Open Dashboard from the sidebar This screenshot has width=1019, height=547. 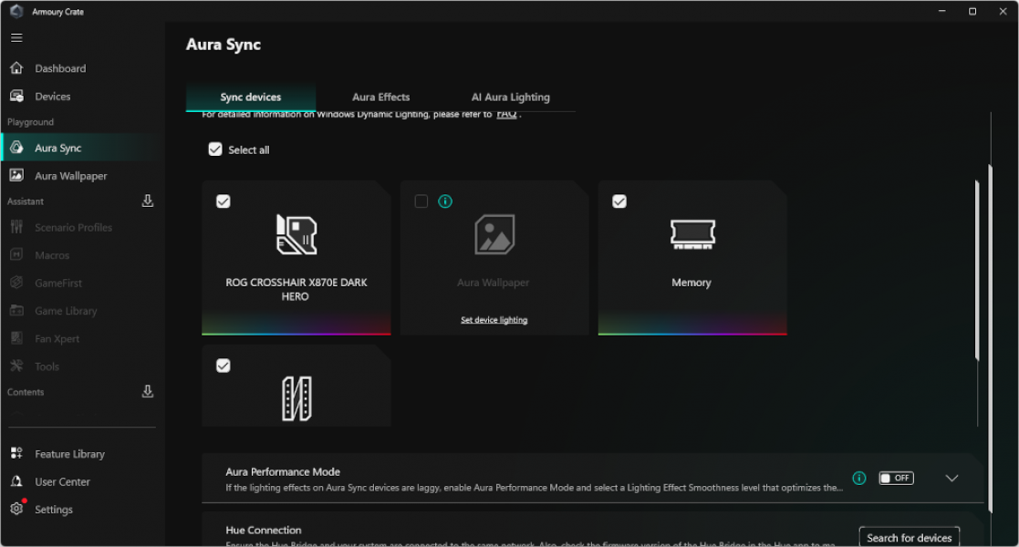(x=82, y=68)
